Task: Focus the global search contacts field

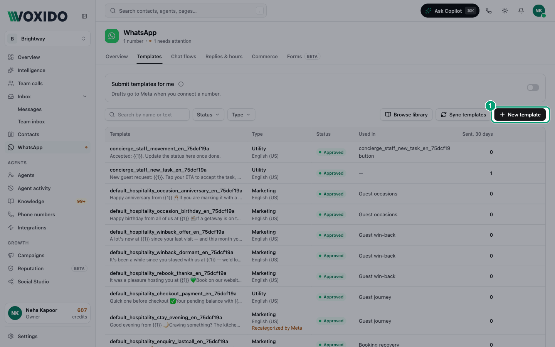Action: (186, 11)
